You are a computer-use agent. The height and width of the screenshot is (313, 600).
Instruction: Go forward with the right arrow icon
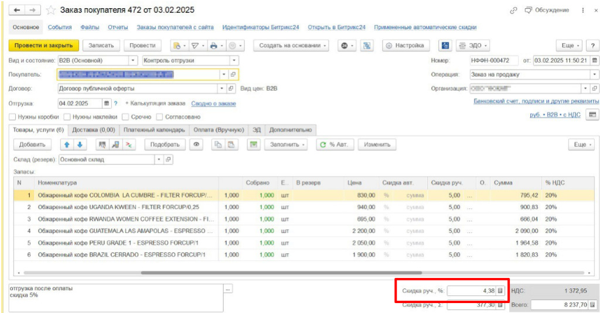(33, 11)
